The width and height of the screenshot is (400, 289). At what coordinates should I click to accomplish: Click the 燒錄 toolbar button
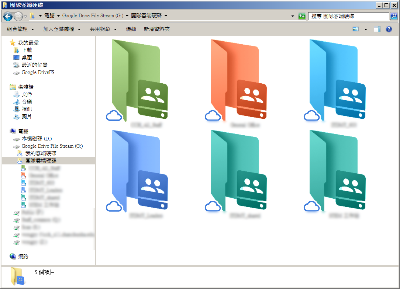click(x=131, y=29)
